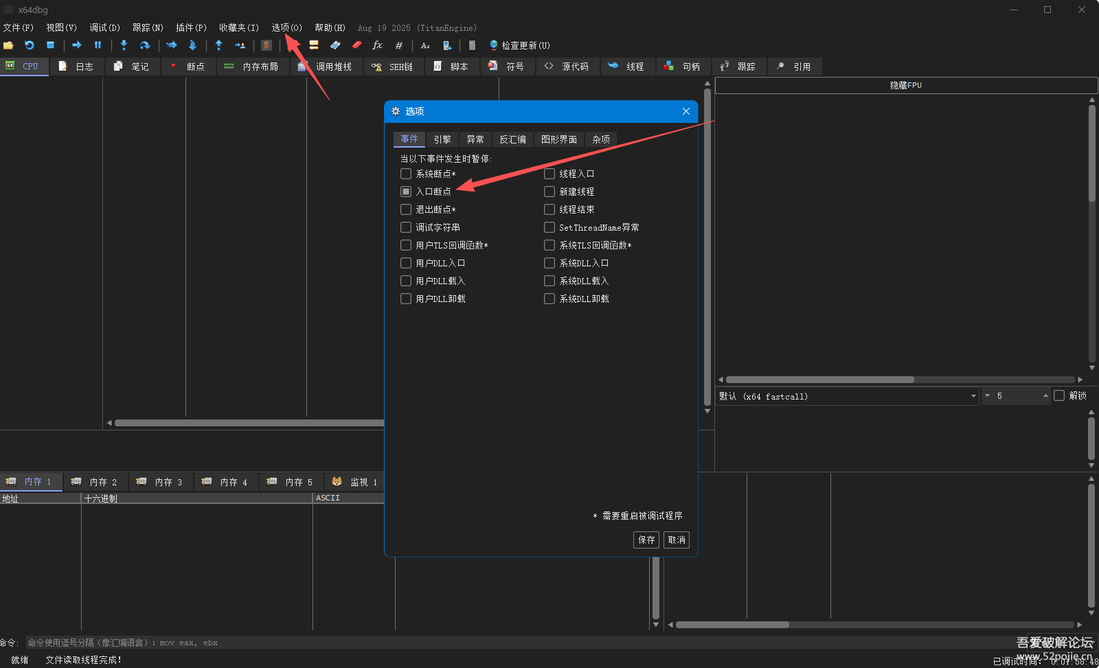Enable the 解锁 checkbox

click(1059, 395)
